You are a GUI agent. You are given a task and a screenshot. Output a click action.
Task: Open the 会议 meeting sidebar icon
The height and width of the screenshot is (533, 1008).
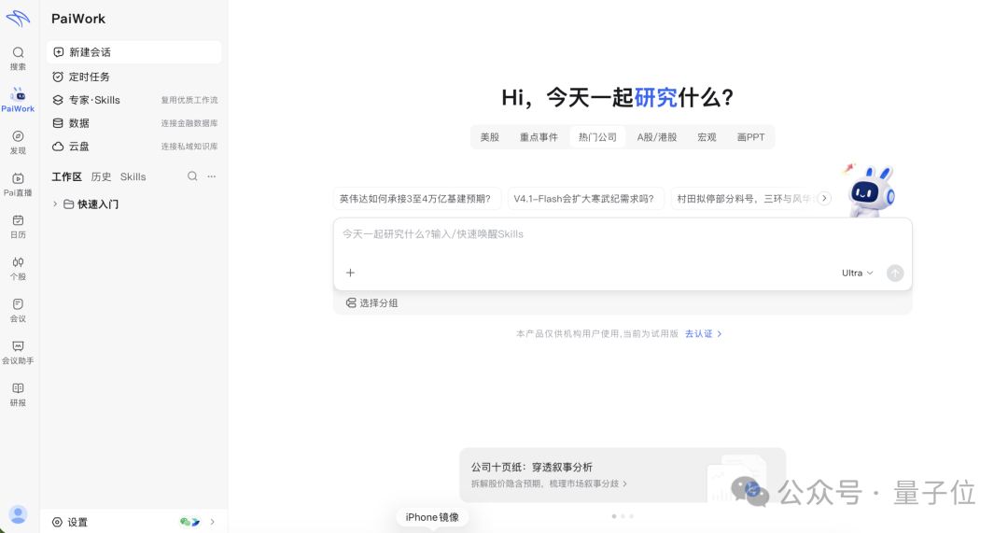[x=18, y=310]
